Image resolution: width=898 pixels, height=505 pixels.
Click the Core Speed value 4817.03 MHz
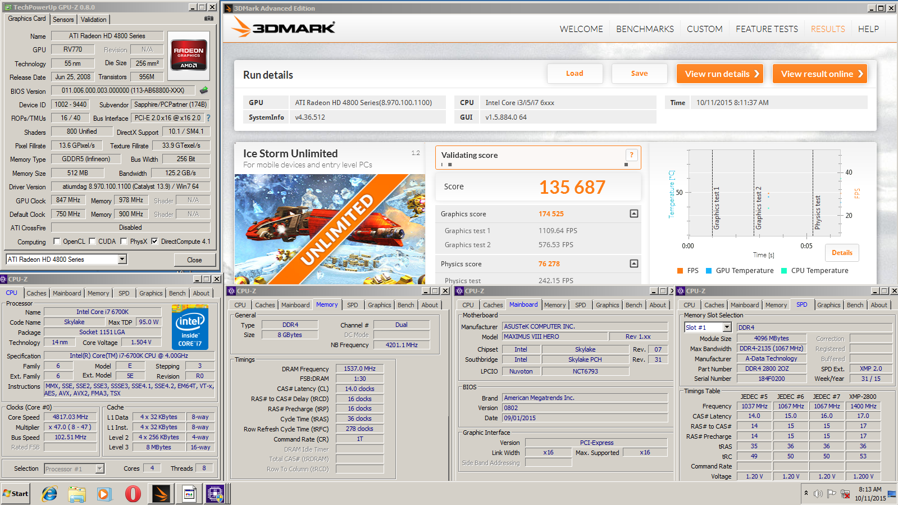[x=70, y=417]
